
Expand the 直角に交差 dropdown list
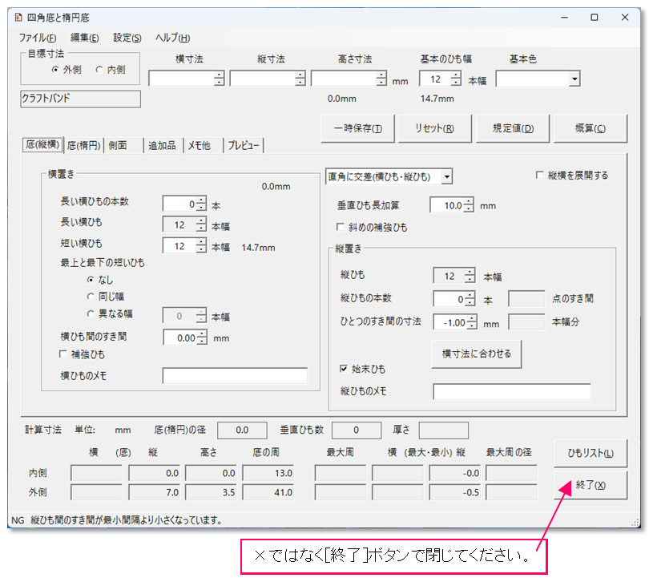pyautogui.click(x=447, y=176)
